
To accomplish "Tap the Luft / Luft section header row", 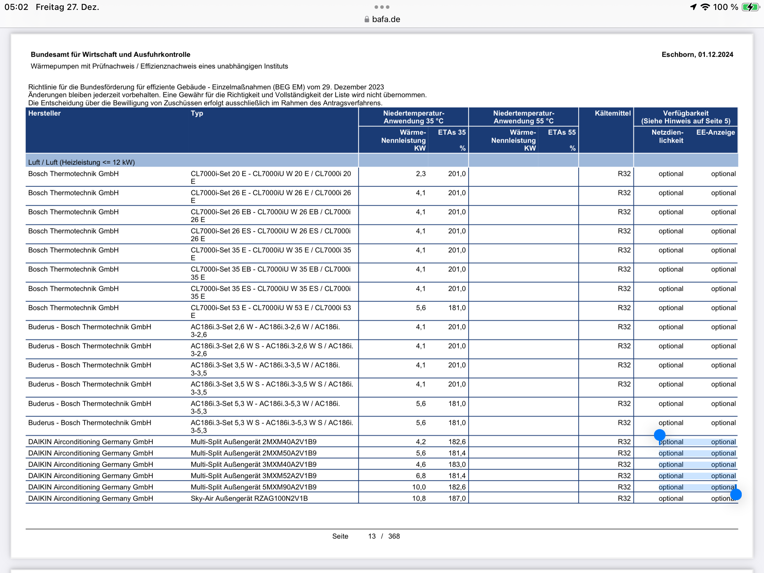I will pyautogui.click(x=82, y=162).
